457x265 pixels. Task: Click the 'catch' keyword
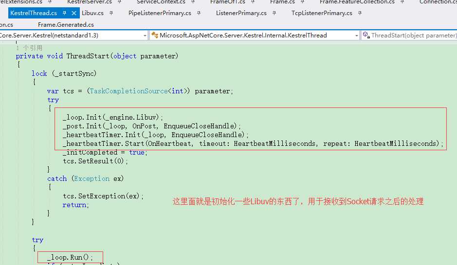click(x=57, y=178)
